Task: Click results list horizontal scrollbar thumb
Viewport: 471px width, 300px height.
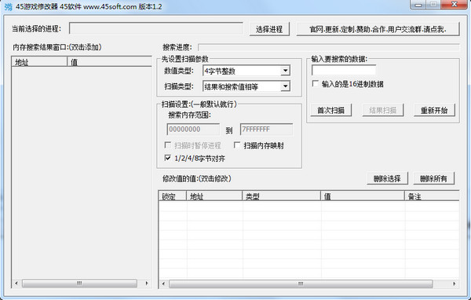Action: coord(79,284)
